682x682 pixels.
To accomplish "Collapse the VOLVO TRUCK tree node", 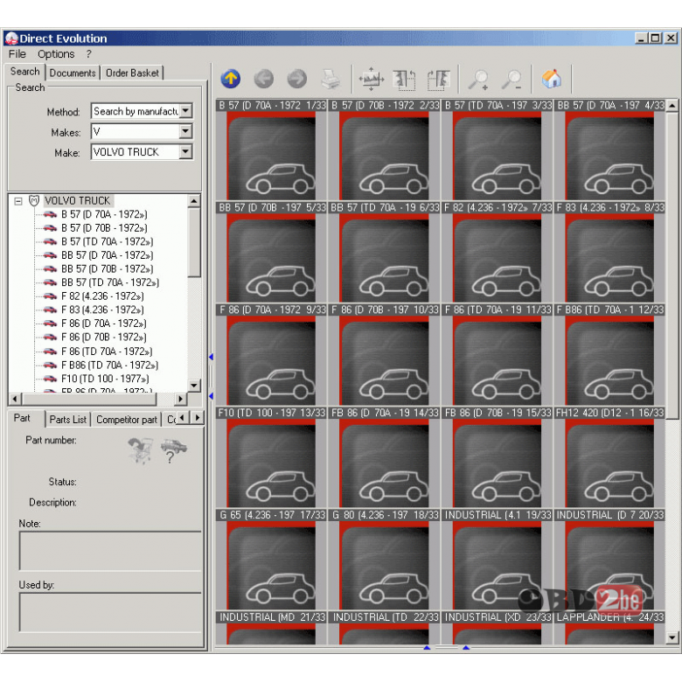I will point(18,201).
